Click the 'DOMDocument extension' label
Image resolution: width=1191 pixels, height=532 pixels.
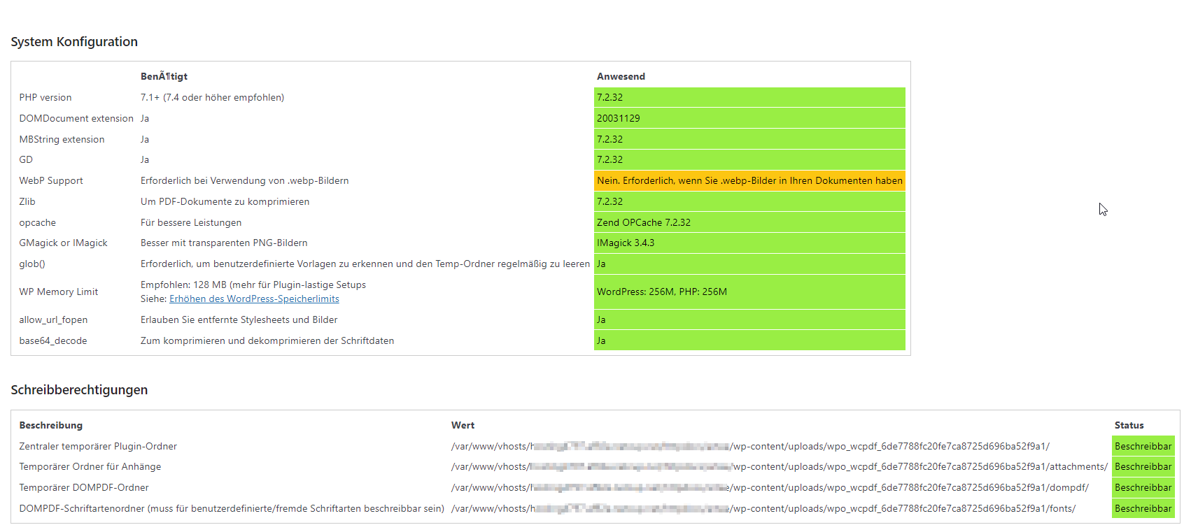(x=76, y=118)
